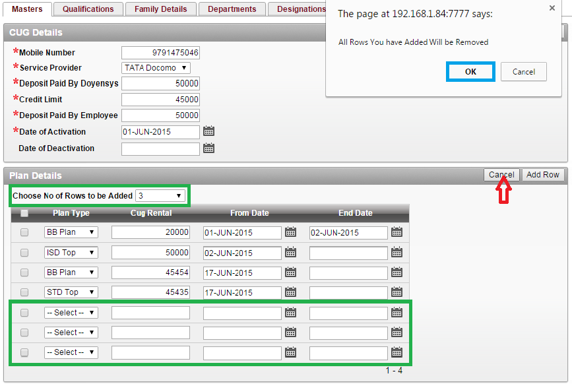Open From Date calendar on the BB Plan row
Viewport: 572px width, 384px height.
pyautogui.click(x=290, y=232)
